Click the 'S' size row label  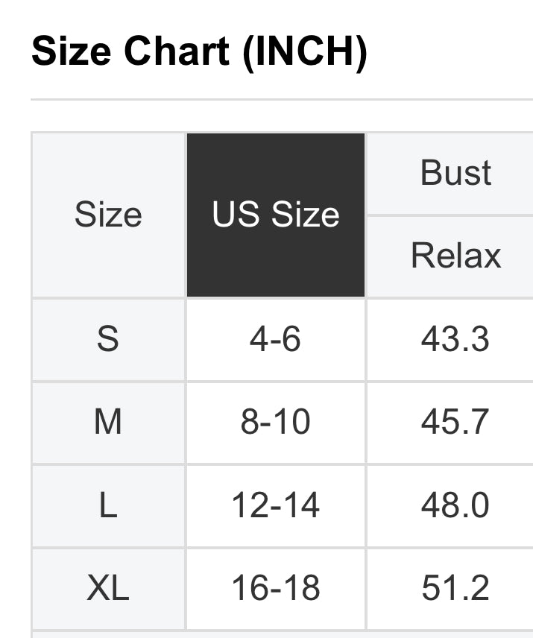click(x=108, y=340)
